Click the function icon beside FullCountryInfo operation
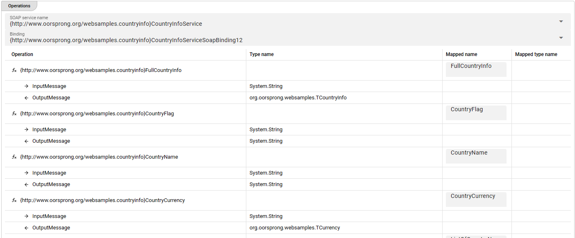575x238 pixels. pyautogui.click(x=14, y=70)
